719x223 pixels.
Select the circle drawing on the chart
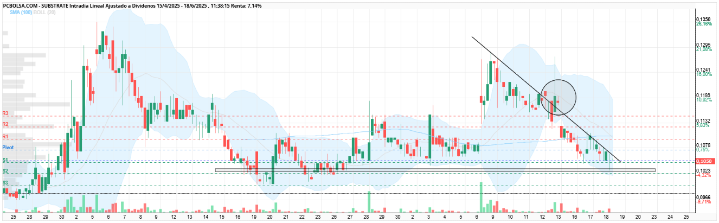click(558, 97)
